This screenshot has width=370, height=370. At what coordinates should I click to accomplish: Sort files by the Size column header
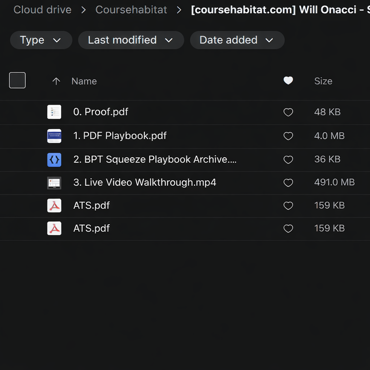[323, 81]
